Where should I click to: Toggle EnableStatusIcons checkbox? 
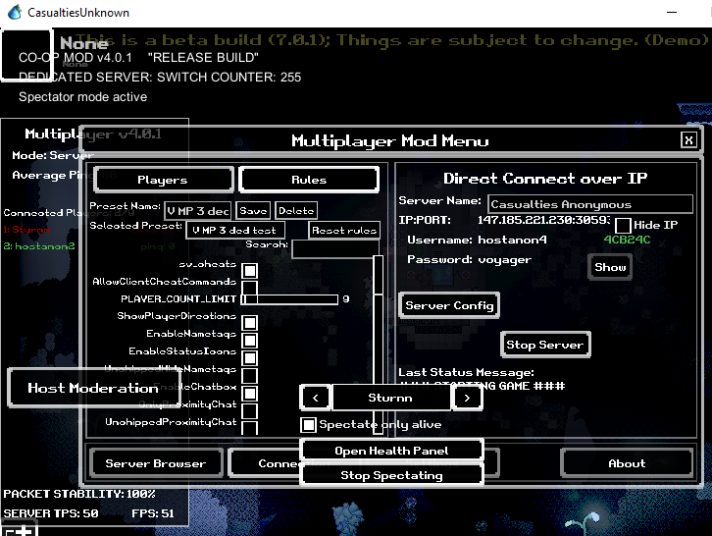coord(250,358)
